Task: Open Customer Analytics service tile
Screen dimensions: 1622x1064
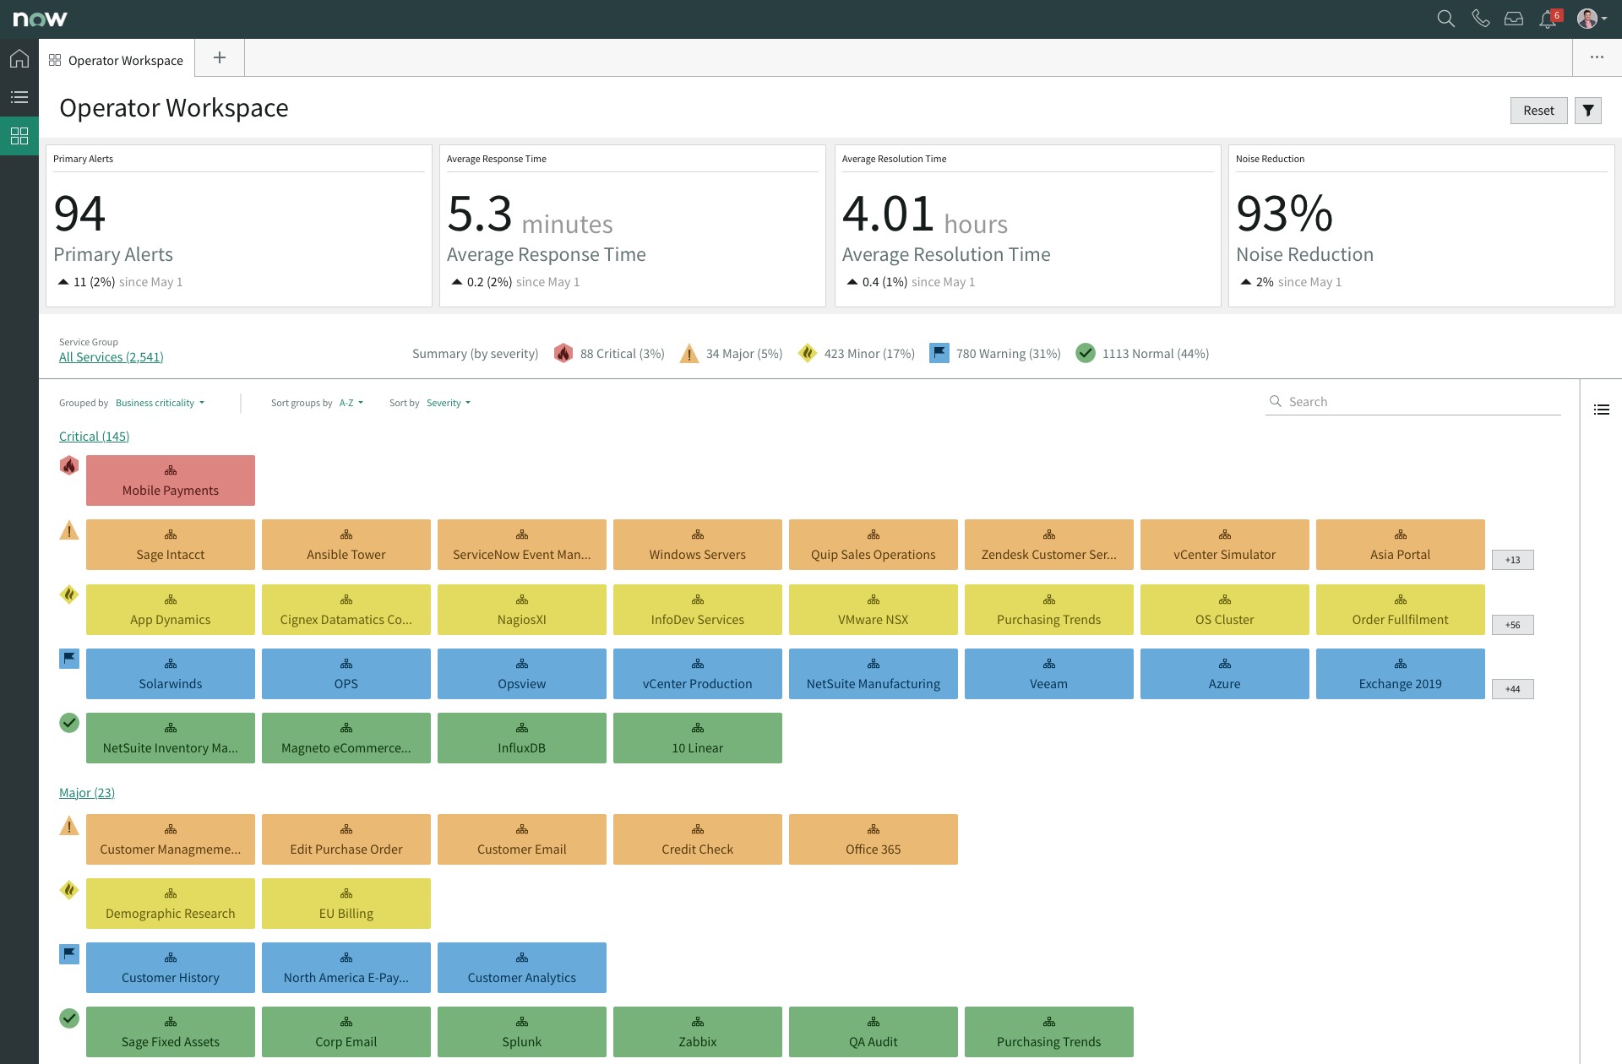Action: coord(522,968)
